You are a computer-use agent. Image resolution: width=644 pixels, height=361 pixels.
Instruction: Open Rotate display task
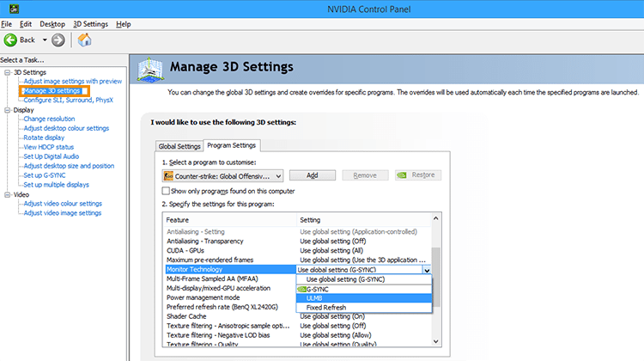[44, 138]
